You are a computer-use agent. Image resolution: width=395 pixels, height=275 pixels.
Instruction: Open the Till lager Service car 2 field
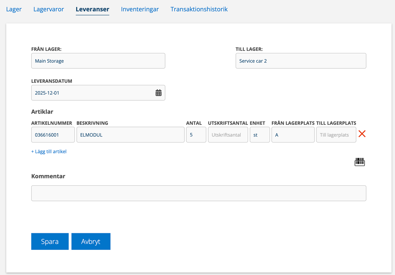[x=300, y=61]
